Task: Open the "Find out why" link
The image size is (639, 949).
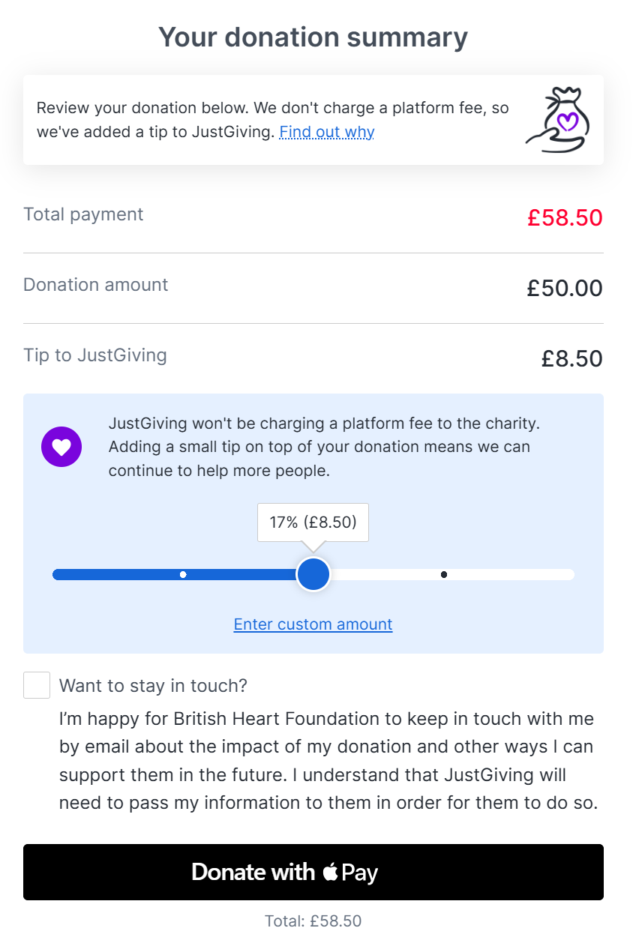Action: point(327,133)
